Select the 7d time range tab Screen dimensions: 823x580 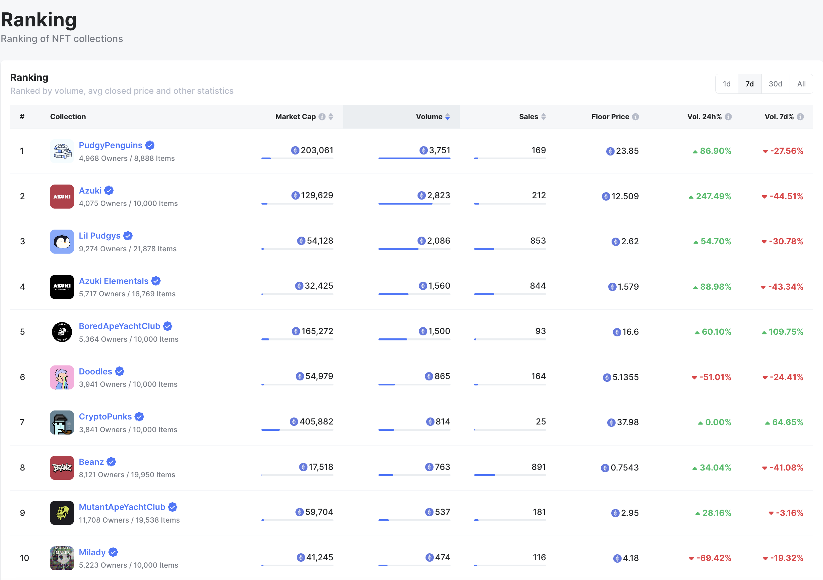750,84
